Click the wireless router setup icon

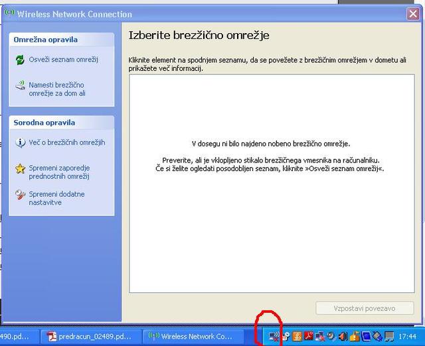(x=20, y=86)
